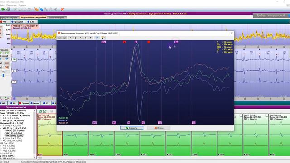Screen dimensions: 290x163
Task: Click the top R marker above the QRS peak
Action: point(136,42)
